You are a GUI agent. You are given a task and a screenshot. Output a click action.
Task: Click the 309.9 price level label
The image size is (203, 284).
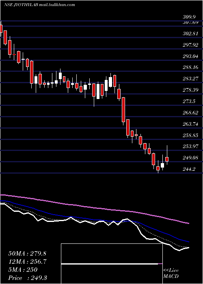pyautogui.click(x=189, y=17)
